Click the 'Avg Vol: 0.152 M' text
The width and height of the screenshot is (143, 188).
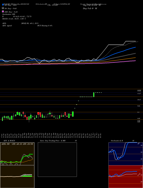[92, 5]
